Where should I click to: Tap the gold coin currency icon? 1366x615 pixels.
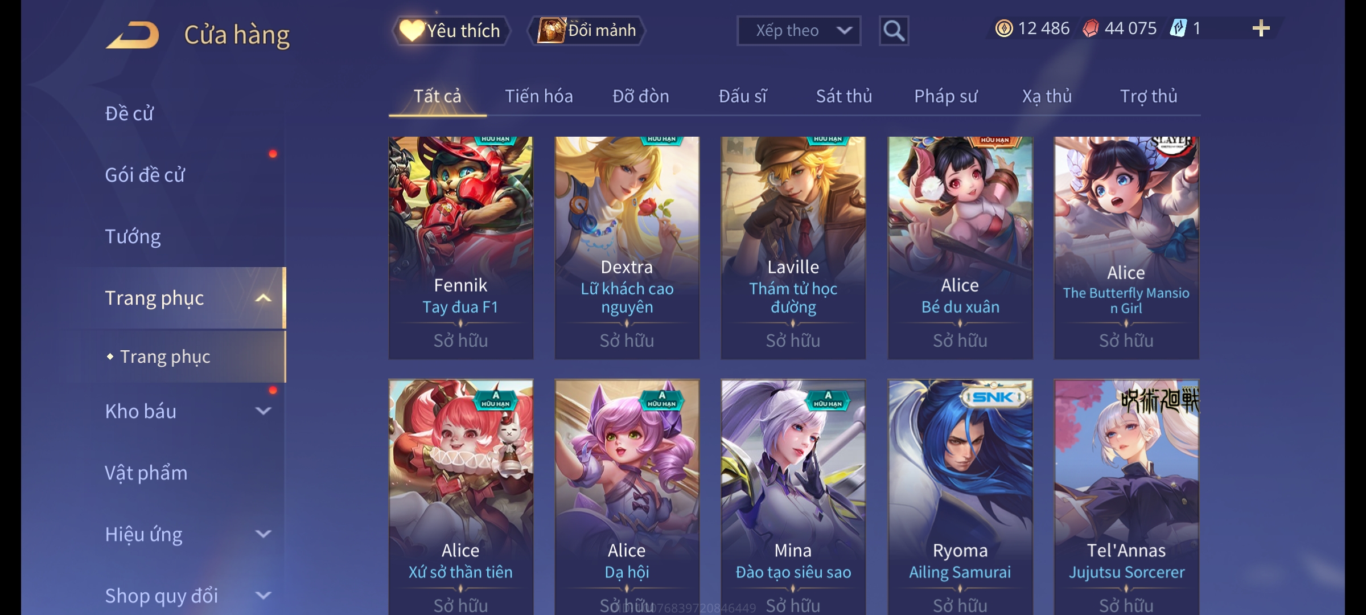(x=1004, y=28)
